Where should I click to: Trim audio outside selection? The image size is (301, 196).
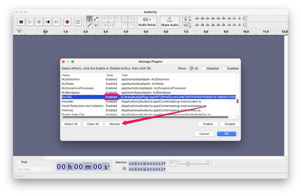105,25
